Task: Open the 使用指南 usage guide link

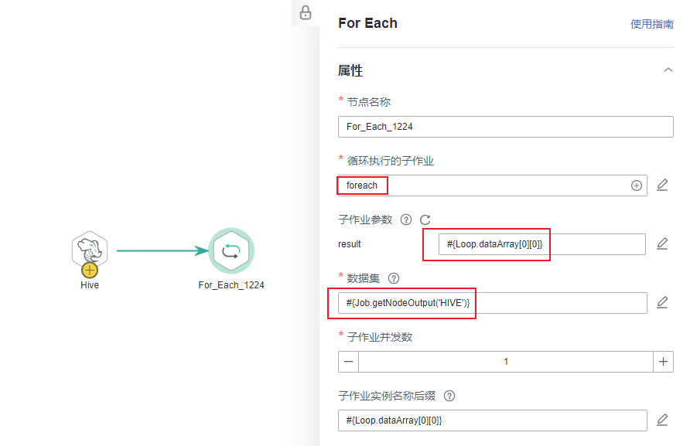Action: click(651, 24)
